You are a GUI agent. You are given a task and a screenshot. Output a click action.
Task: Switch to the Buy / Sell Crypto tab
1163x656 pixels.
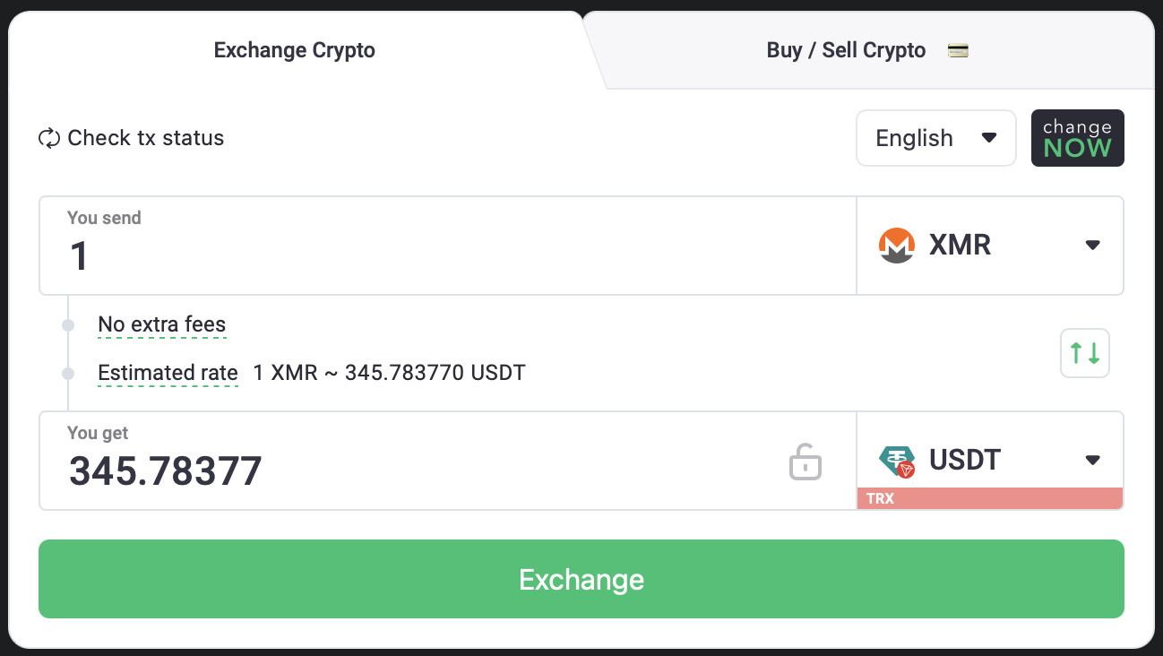click(x=846, y=50)
